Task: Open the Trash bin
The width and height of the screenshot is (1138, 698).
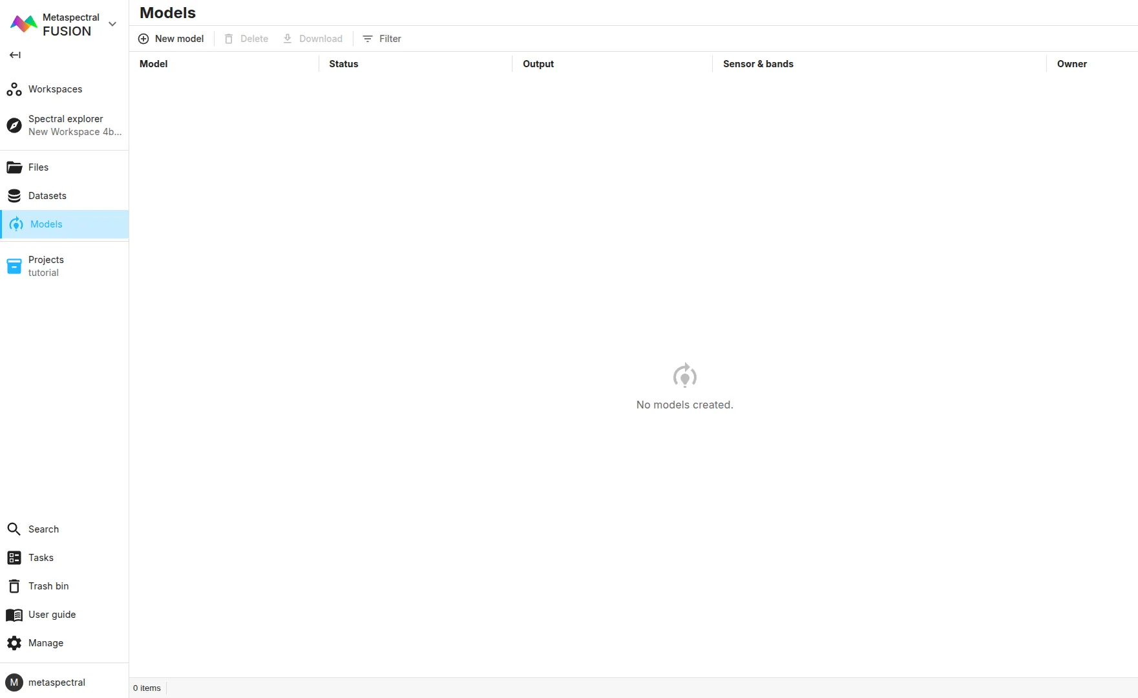Action: tap(48, 586)
